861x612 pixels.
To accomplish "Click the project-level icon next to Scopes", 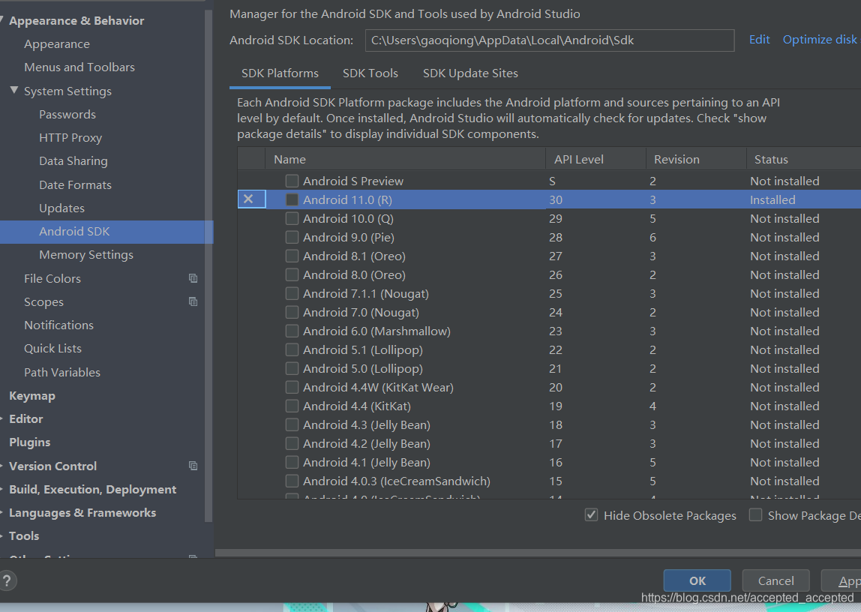I will (x=193, y=301).
